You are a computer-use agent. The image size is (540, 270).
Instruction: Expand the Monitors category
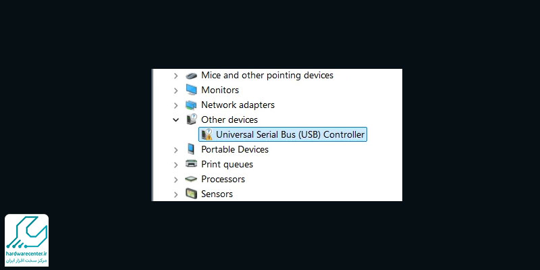click(175, 90)
